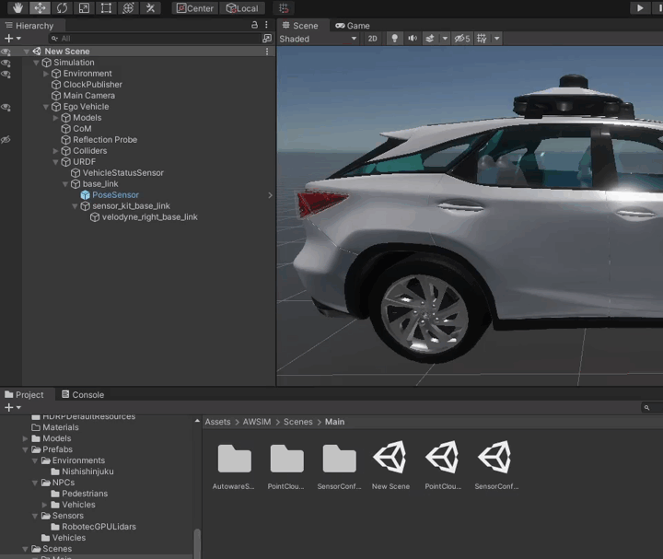
Task: Switch to the Console tab
Action: [x=83, y=394]
